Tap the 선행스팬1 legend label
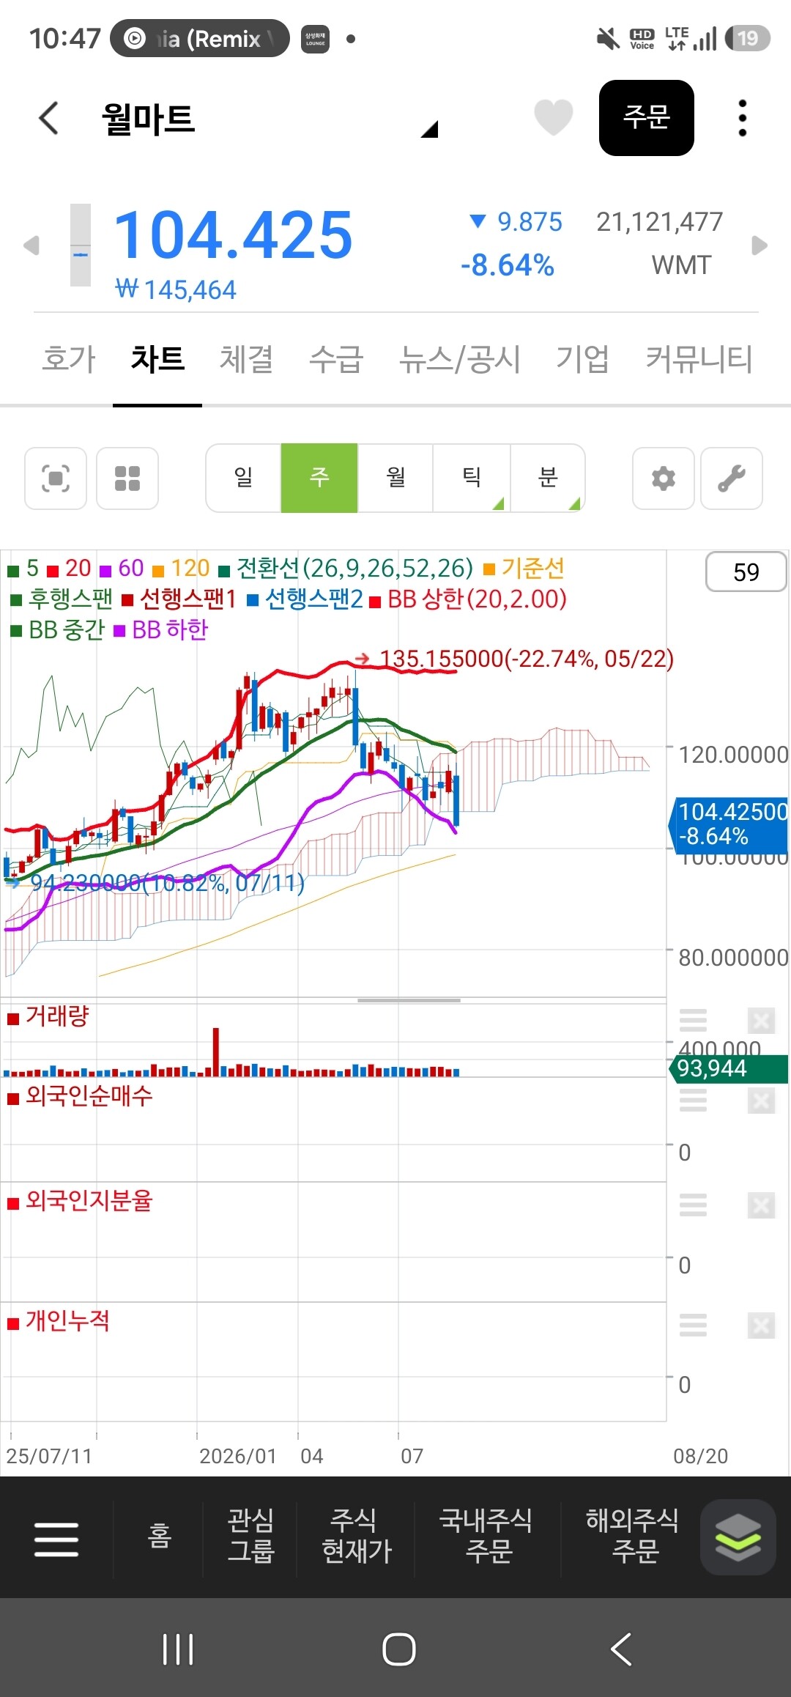The image size is (791, 1697). click(179, 599)
